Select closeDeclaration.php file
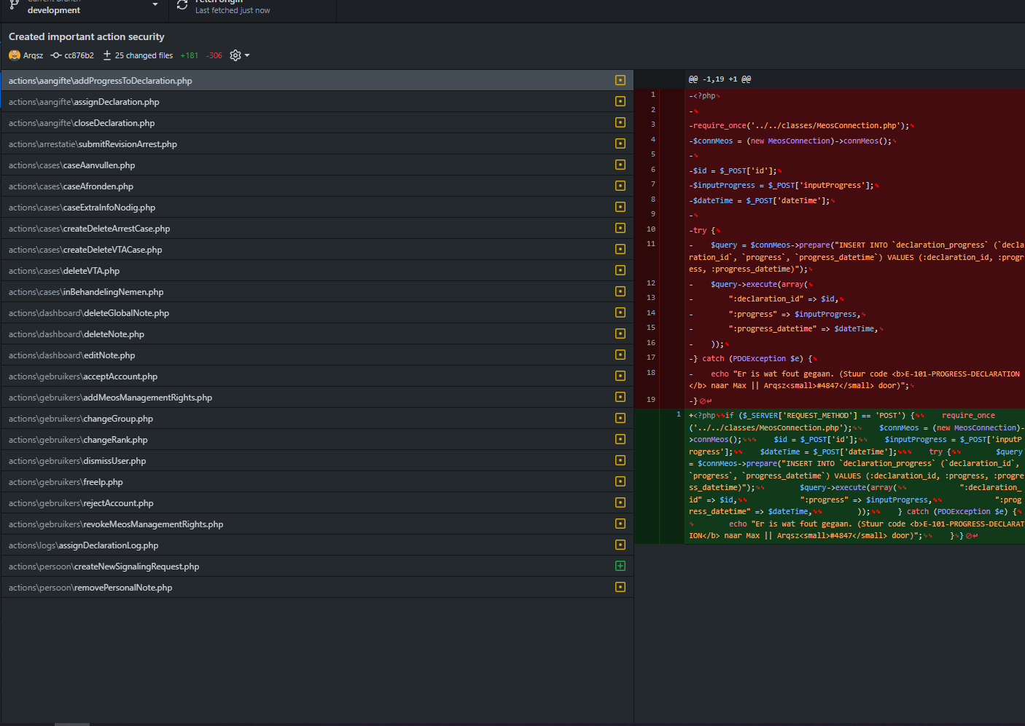This screenshot has width=1025, height=726. [81, 123]
